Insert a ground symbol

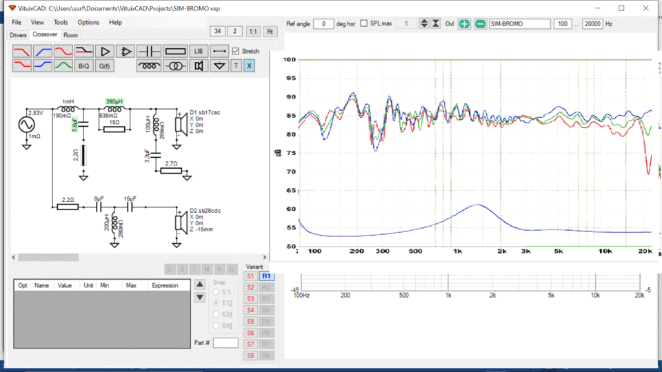coord(219,66)
